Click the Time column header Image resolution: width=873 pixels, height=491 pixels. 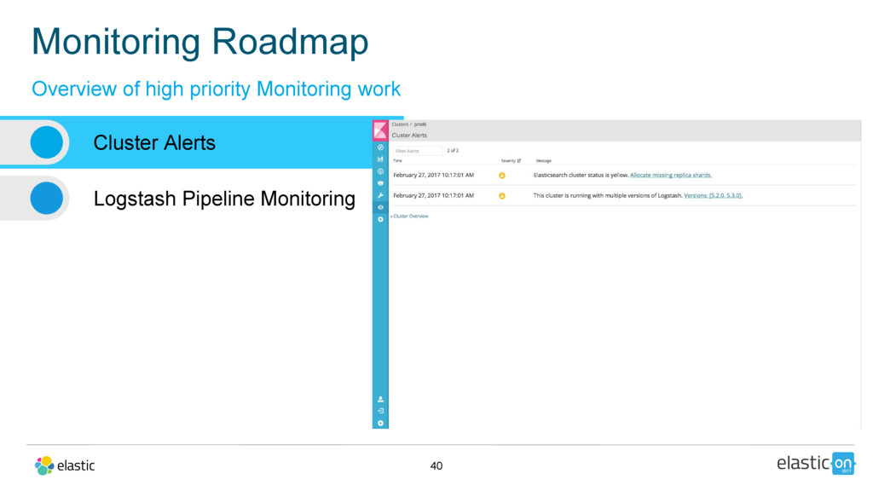point(397,161)
